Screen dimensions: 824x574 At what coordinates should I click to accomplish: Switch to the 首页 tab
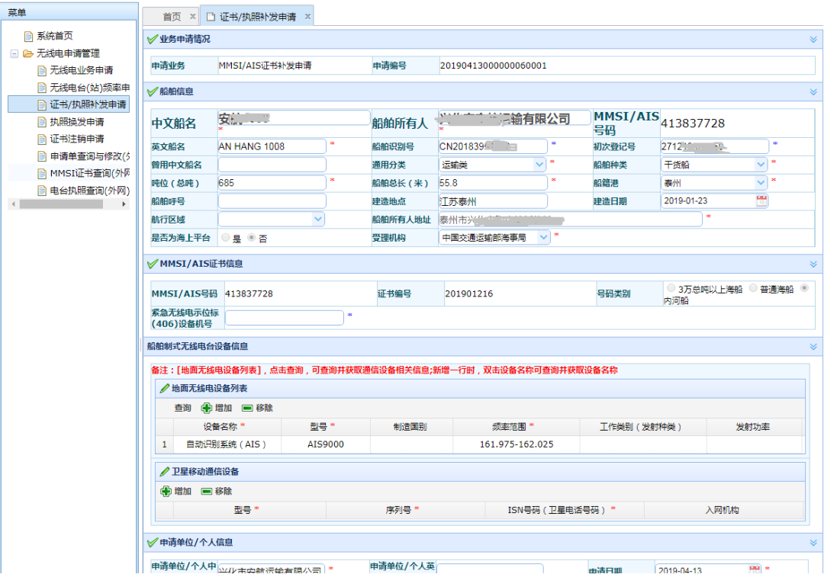[172, 17]
